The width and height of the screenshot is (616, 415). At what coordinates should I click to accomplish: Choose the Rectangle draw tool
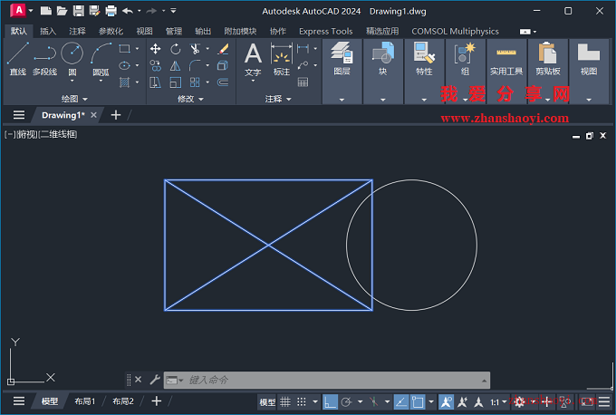(124, 49)
